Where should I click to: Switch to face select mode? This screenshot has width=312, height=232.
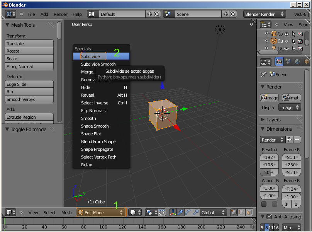pyautogui.click(x=249, y=212)
